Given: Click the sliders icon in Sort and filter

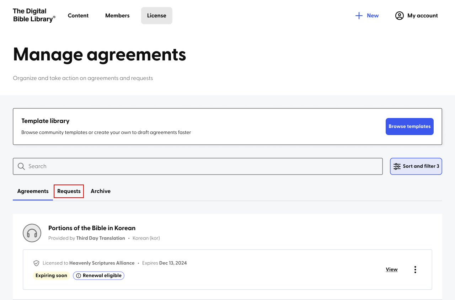Looking at the screenshot, I should point(397,166).
